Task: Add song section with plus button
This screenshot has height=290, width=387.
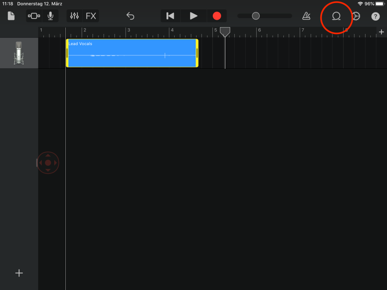Action: pyautogui.click(x=381, y=32)
